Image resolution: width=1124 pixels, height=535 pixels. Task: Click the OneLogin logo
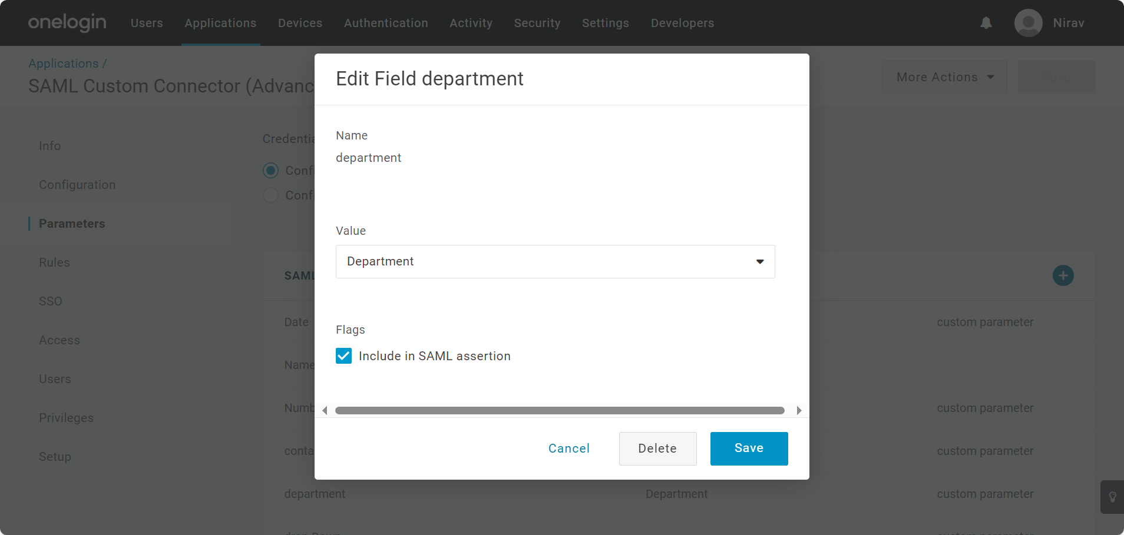(x=67, y=23)
